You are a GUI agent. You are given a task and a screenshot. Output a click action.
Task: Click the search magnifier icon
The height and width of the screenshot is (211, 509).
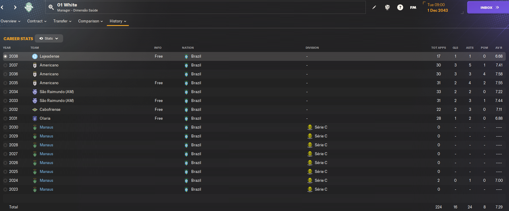(x=51, y=7)
